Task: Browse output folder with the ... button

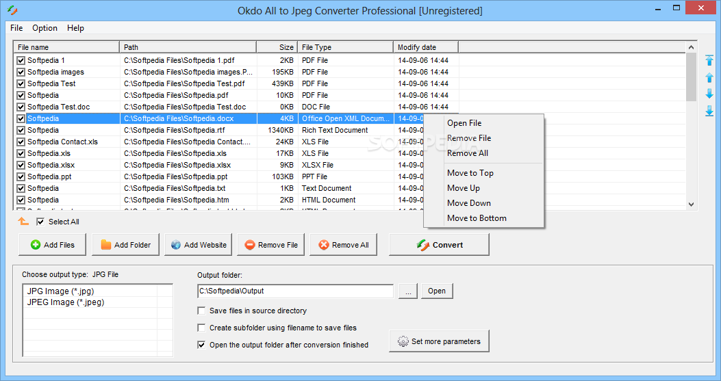Action: (408, 291)
